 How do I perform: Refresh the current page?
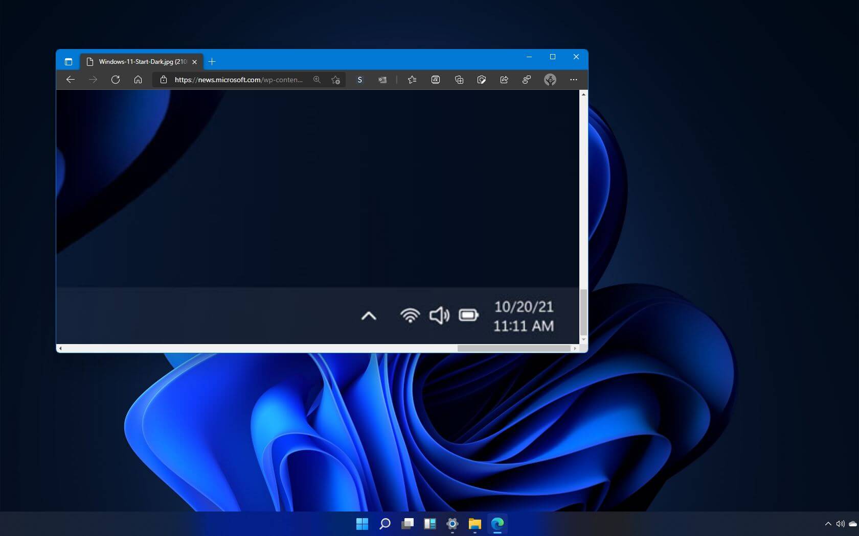tap(116, 80)
